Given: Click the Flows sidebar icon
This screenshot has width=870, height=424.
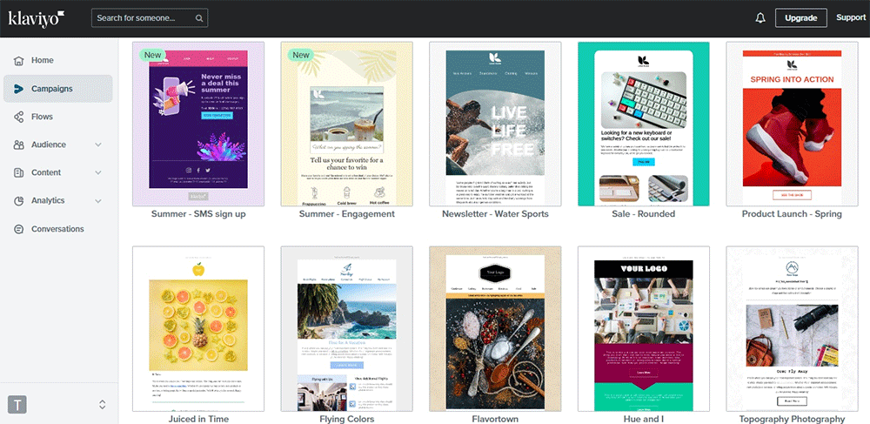Looking at the screenshot, I should coord(19,117).
